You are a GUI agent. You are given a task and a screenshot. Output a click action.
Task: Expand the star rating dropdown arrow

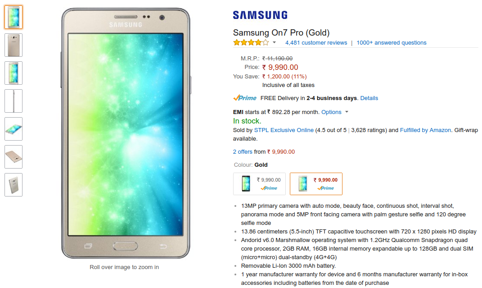point(274,42)
